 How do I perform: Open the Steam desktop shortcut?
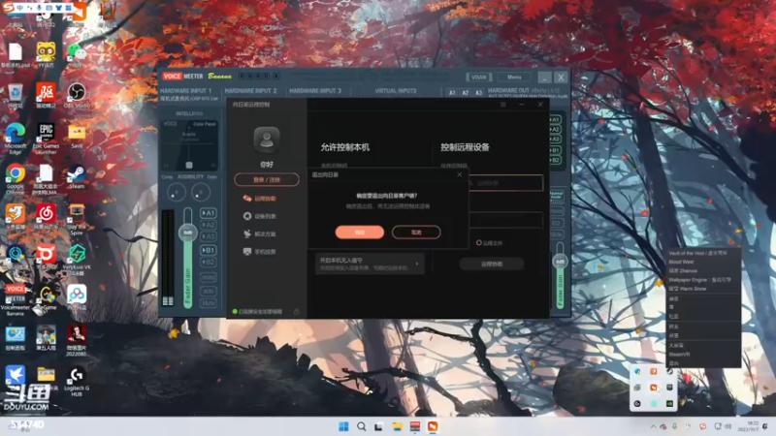click(77, 177)
